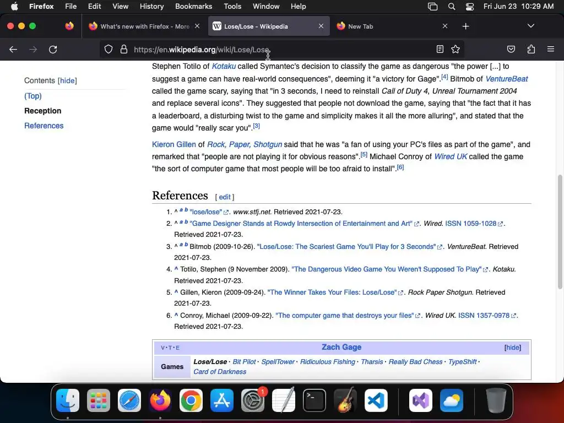Hide the Zach Gage navbox
This screenshot has height=423, width=564.
513,348
